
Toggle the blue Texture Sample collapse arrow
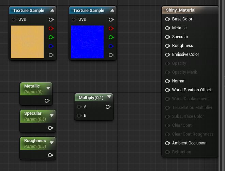click(x=112, y=11)
